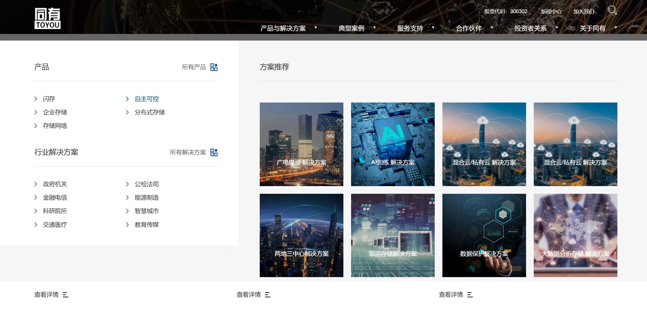
Task: Click grid icon beside 所有产品
Action: (x=214, y=67)
